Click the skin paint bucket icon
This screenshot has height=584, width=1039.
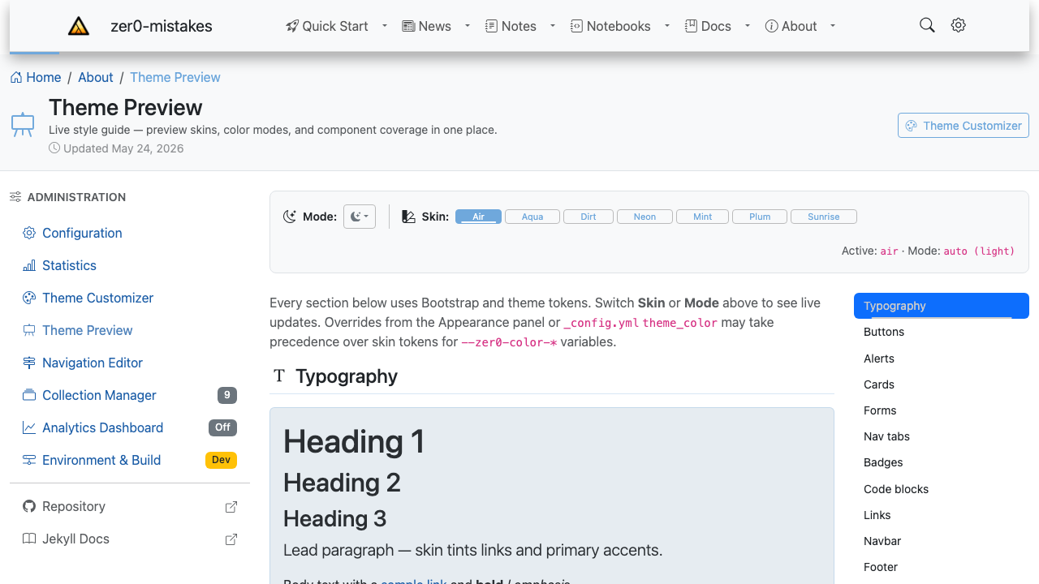point(409,217)
